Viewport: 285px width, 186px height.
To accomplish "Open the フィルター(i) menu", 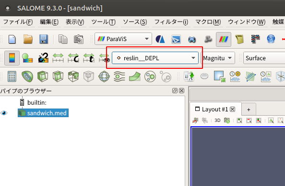I will (171, 22).
